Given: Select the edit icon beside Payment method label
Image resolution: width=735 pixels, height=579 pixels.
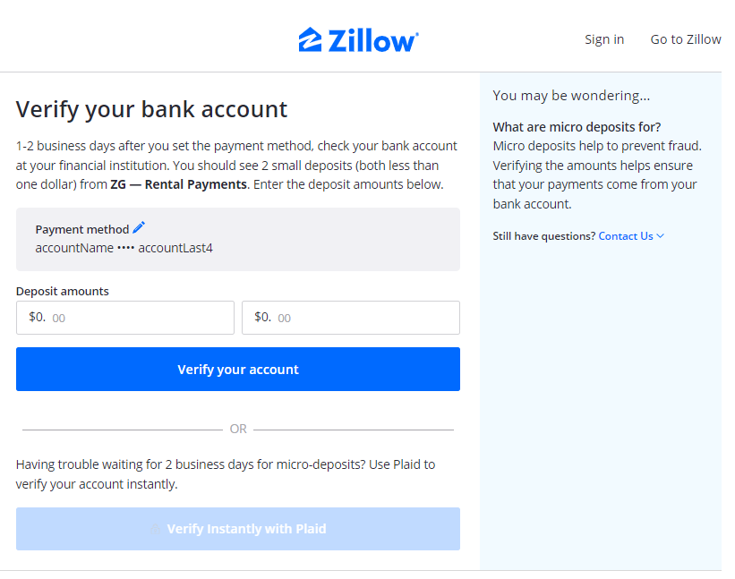Looking at the screenshot, I should coord(139,226).
